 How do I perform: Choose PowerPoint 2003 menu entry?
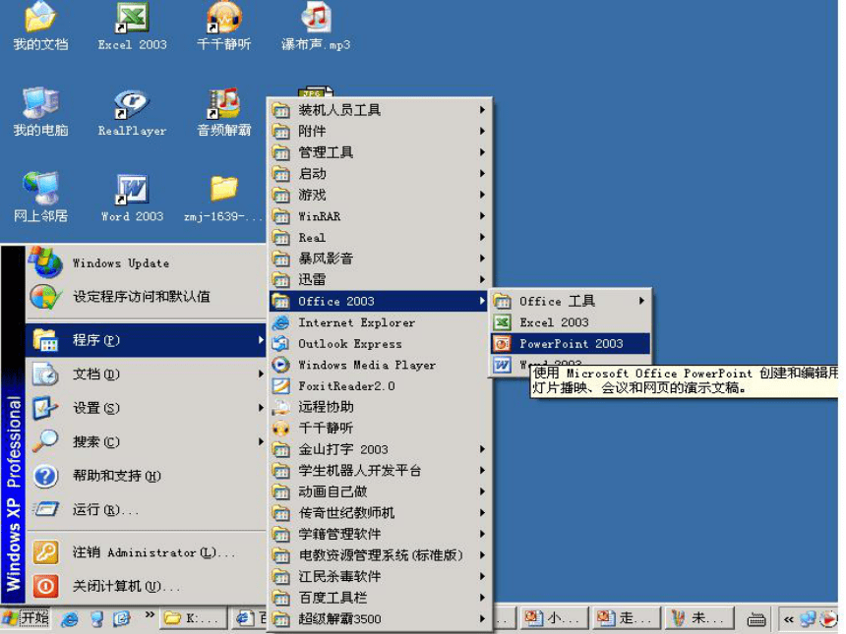[571, 343]
